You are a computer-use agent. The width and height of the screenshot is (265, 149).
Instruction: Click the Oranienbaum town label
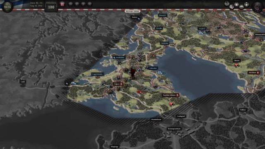[157, 120]
